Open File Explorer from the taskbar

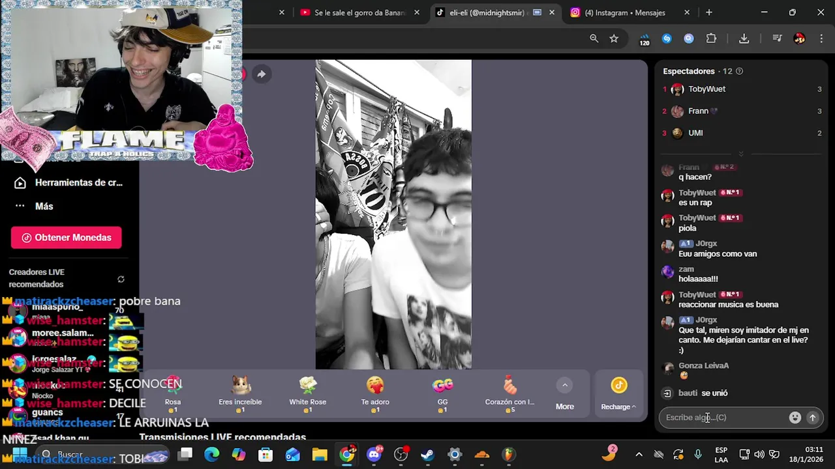coord(319,454)
